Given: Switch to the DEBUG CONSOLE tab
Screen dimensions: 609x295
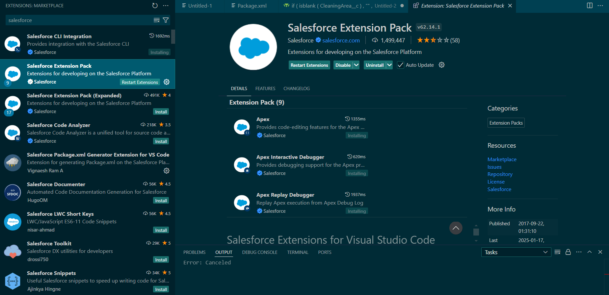Looking at the screenshot, I should [260, 252].
